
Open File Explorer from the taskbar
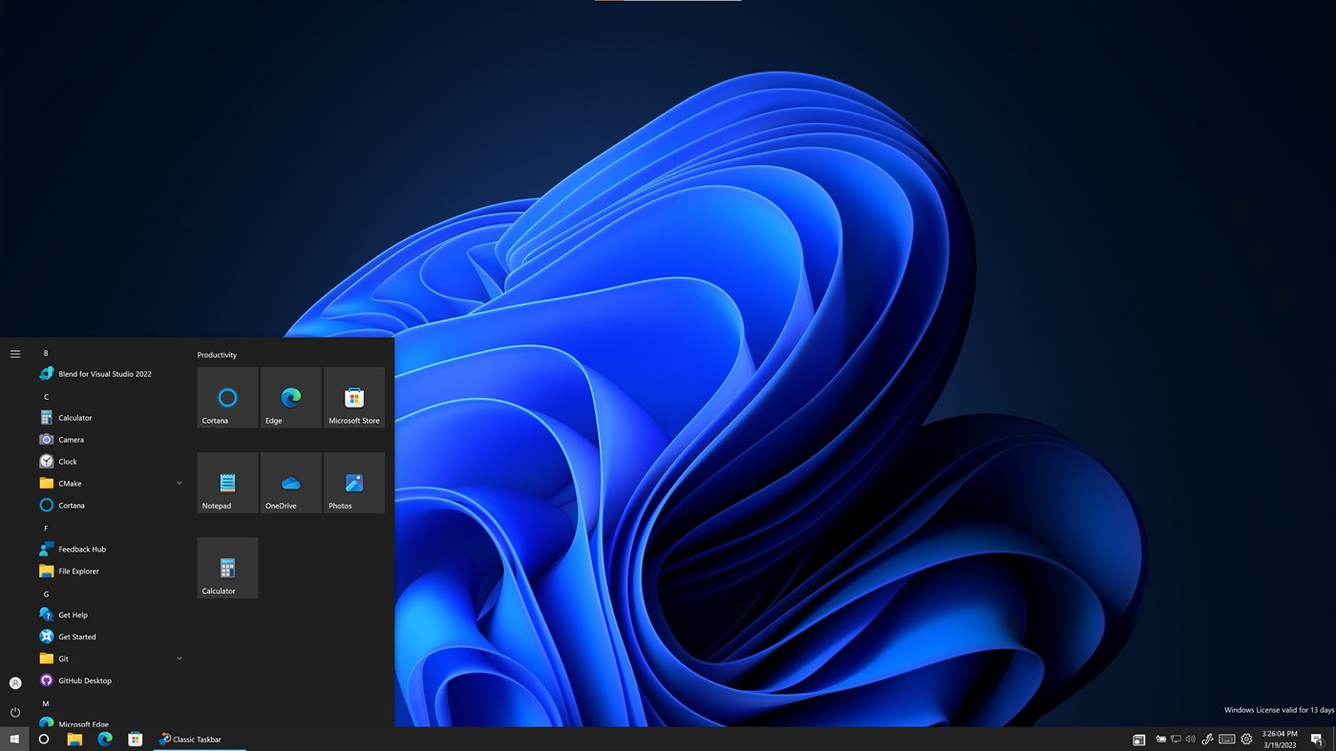pos(74,739)
